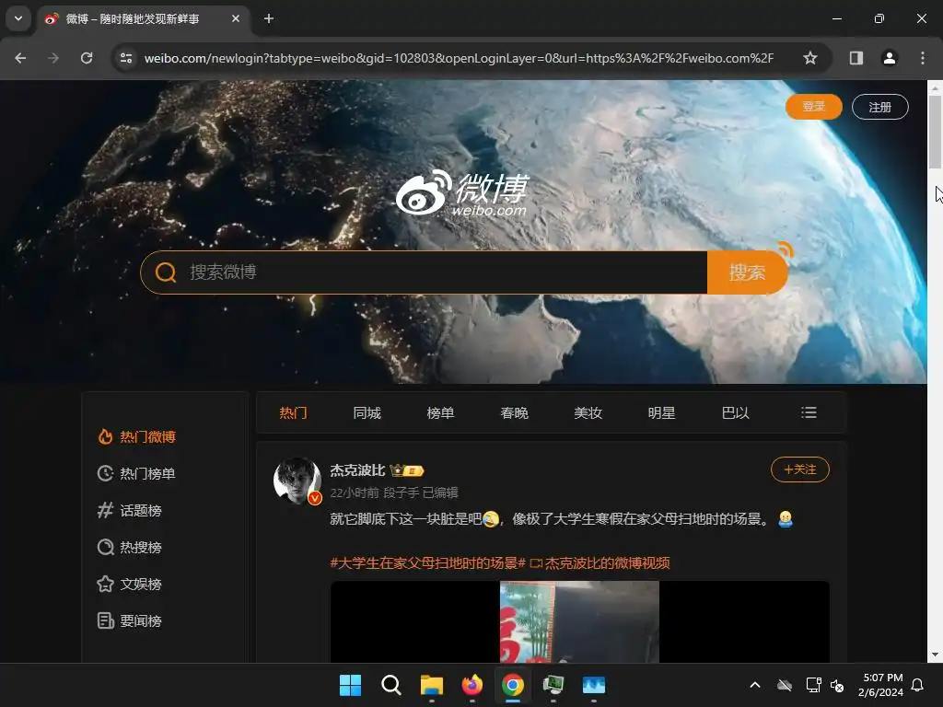
Task: Open Chrome three-dot menu
Action: (923, 58)
